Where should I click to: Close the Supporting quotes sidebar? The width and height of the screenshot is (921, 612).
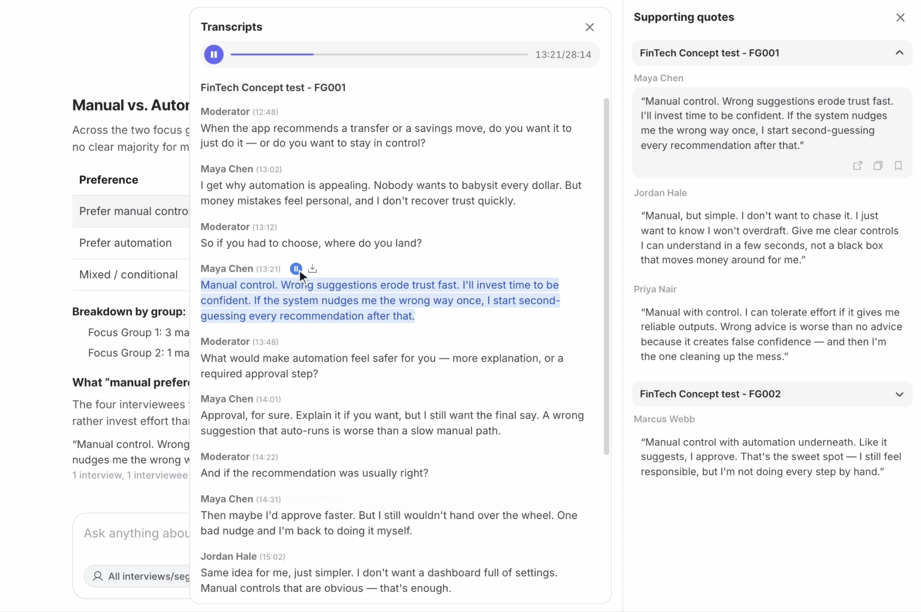(x=900, y=18)
